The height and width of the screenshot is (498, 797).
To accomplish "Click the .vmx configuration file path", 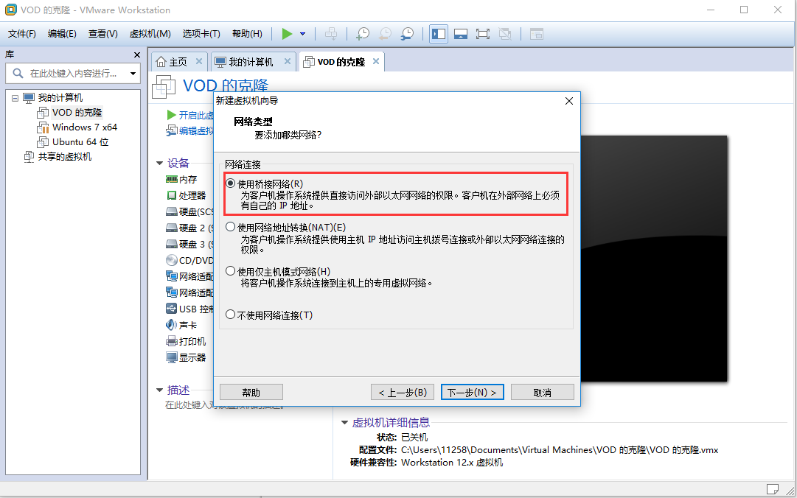I will tap(560, 450).
